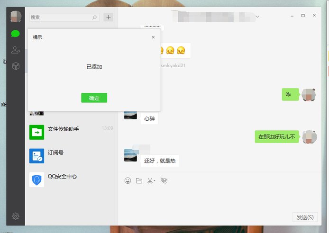Close the WeChat window
Screen dimensions: 329x233
coord(314,15)
